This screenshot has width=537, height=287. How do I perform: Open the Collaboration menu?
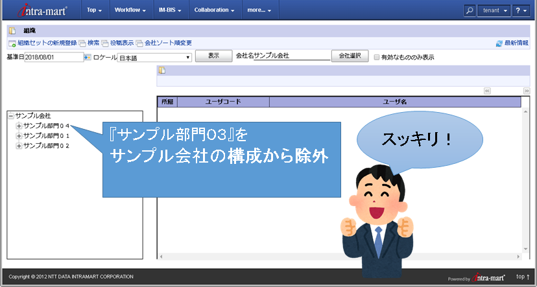point(215,10)
